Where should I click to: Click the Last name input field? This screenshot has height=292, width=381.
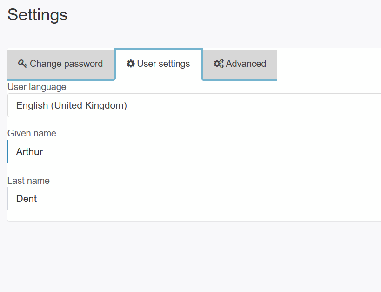(x=194, y=198)
